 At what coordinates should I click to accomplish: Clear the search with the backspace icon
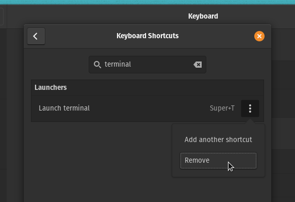coord(198,65)
